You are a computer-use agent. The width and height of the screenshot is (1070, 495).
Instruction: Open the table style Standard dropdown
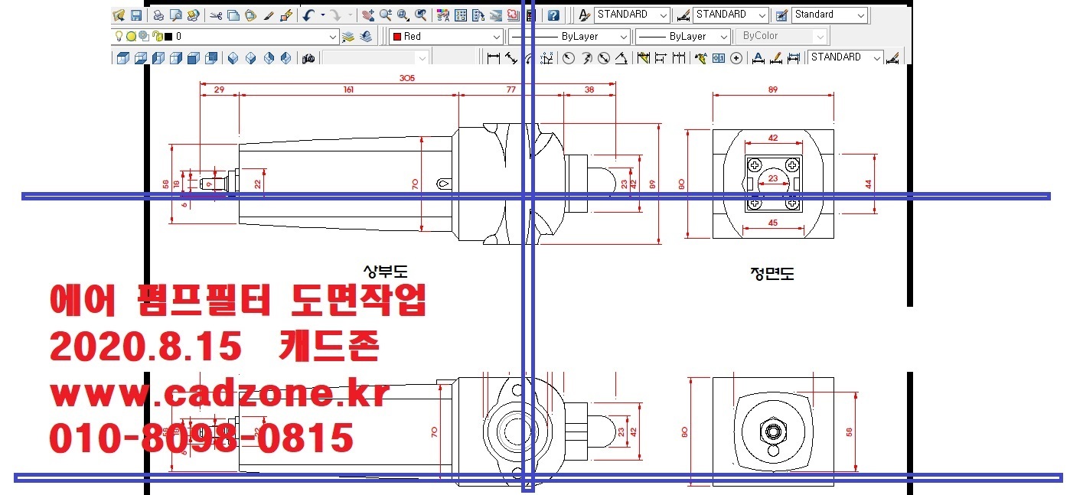tap(861, 15)
